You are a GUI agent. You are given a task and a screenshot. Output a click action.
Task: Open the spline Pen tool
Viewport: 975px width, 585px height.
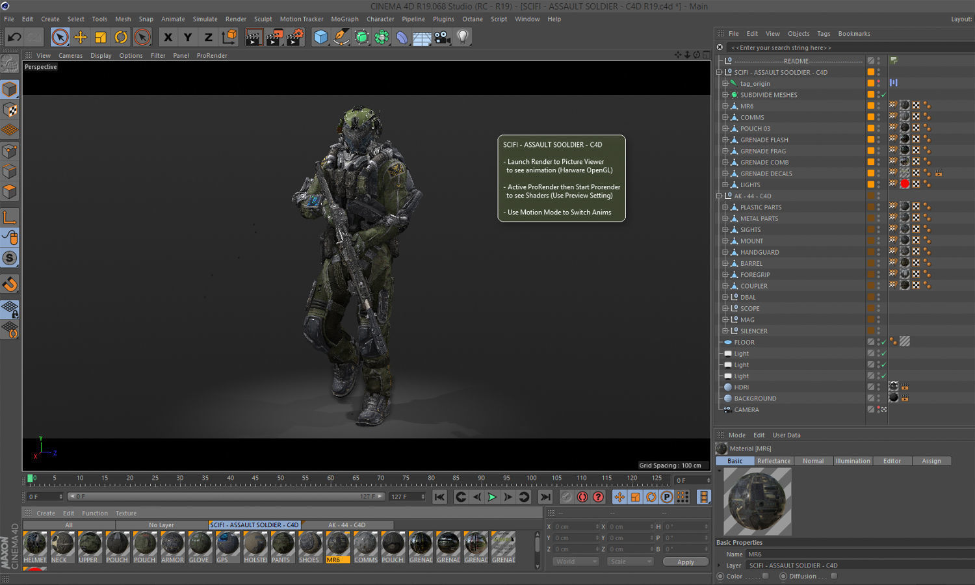(x=341, y=37)
